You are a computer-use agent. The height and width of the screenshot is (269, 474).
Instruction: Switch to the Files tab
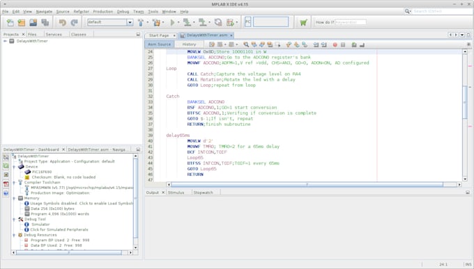pos(32,34)
